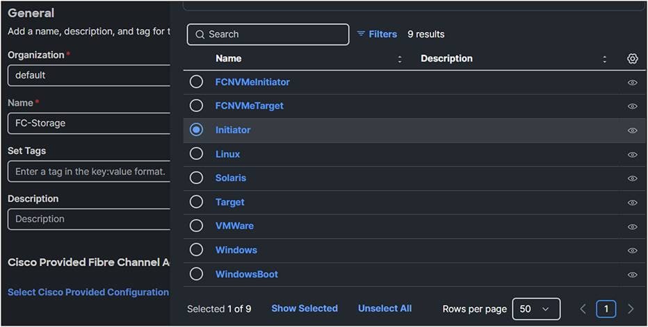
Task: Select the Windows radio button
Action: click(197, 250)
